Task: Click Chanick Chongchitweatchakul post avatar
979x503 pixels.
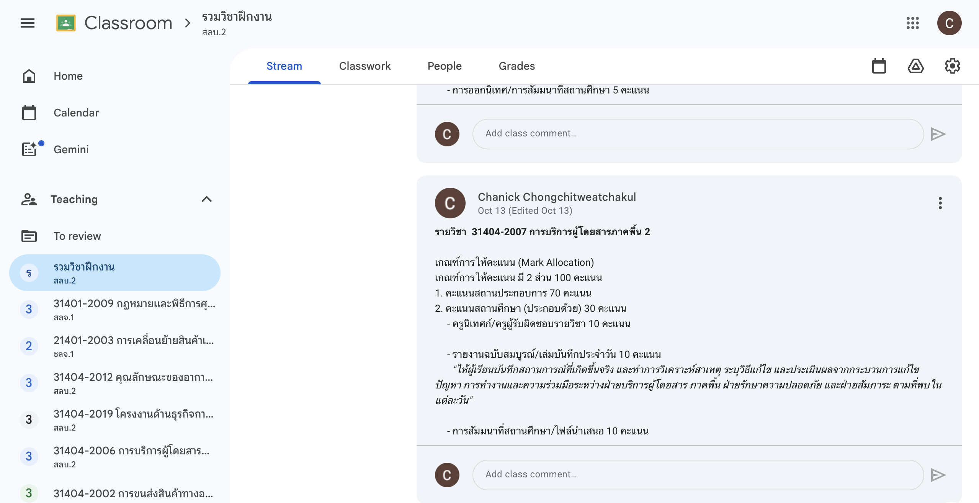Action: [450, 203]
